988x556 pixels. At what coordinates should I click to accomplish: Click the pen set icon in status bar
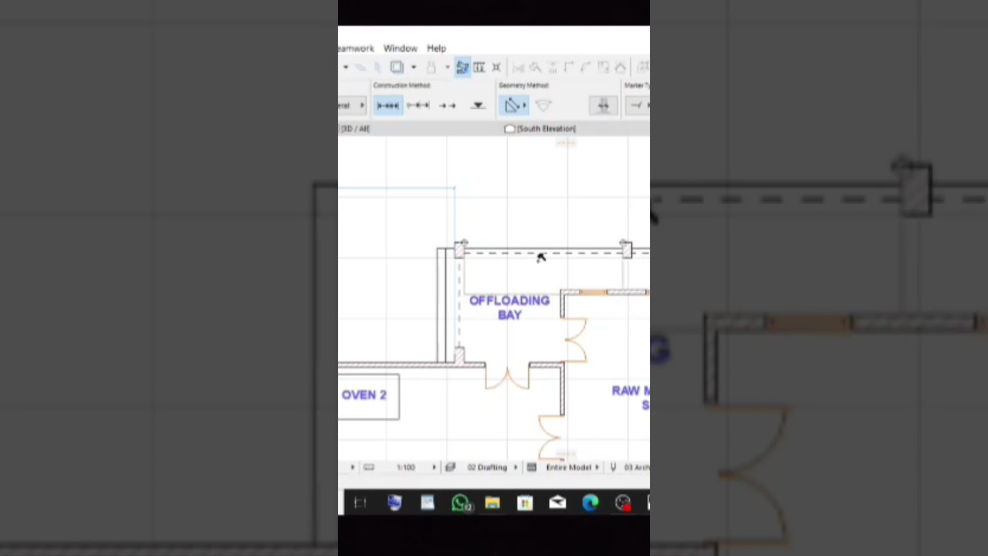point(614,467)
